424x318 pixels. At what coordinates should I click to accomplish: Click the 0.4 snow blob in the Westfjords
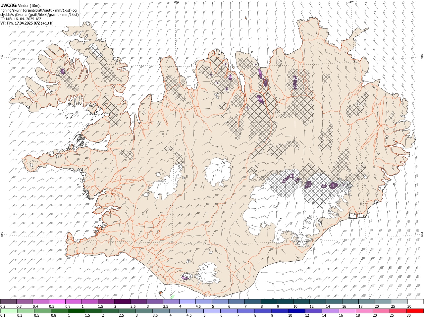tap(62, 71)
